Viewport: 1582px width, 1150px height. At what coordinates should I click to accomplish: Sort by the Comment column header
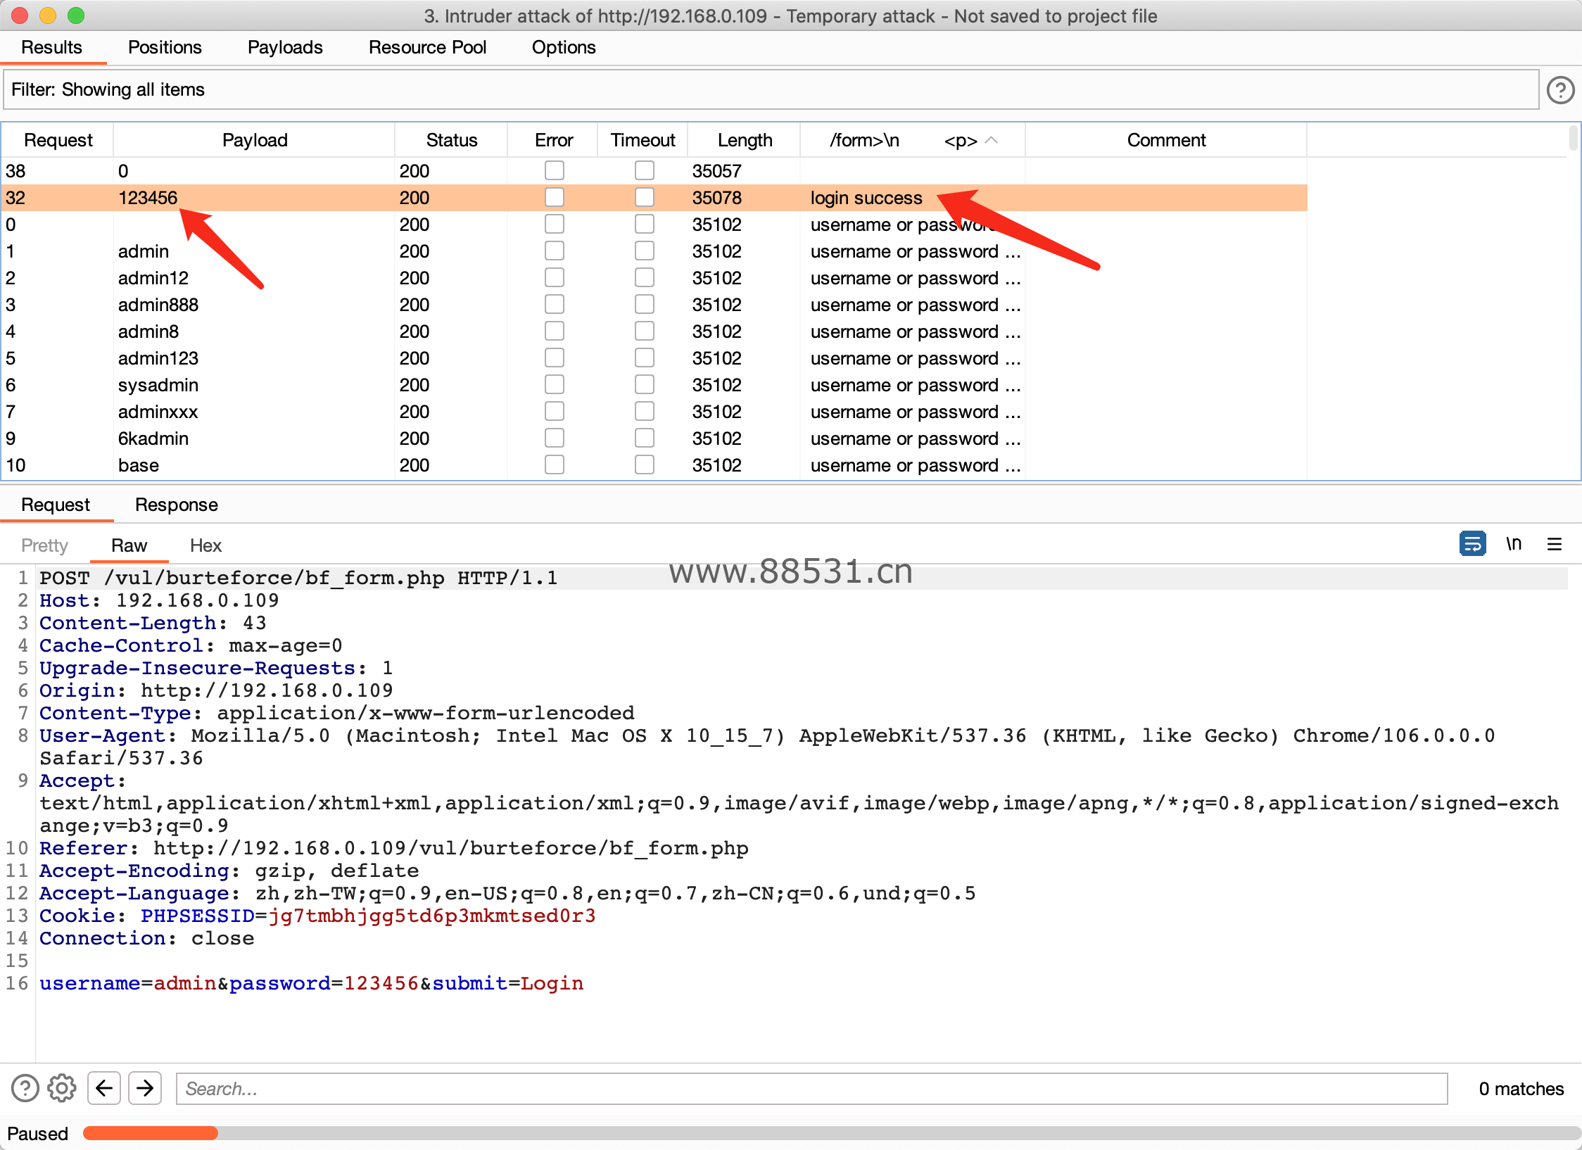(1166, 140)
